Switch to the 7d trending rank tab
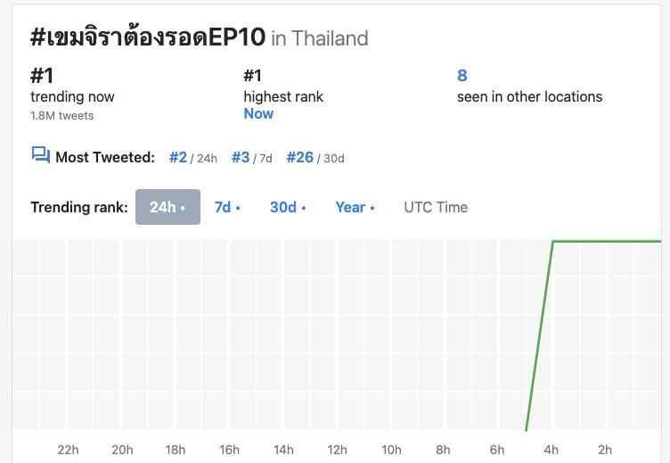The height and width of the screenshot is (463, 670). [x=227, y=207]
